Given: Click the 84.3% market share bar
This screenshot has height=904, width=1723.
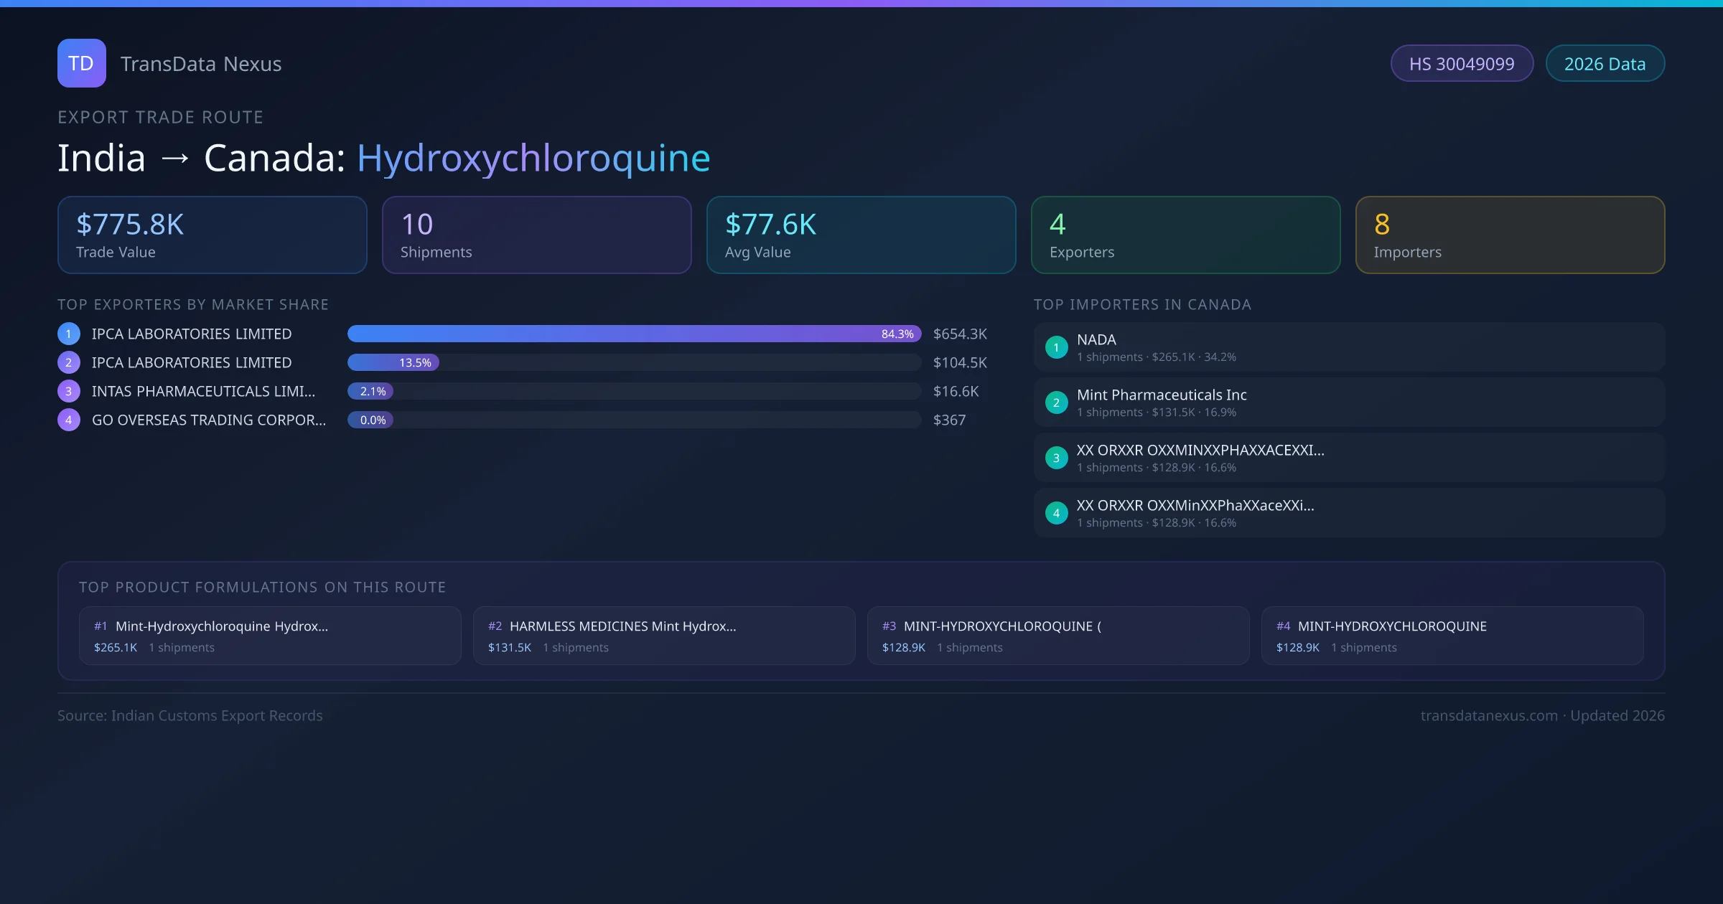Looking at the screenshot, I should [x=632, y=334].
